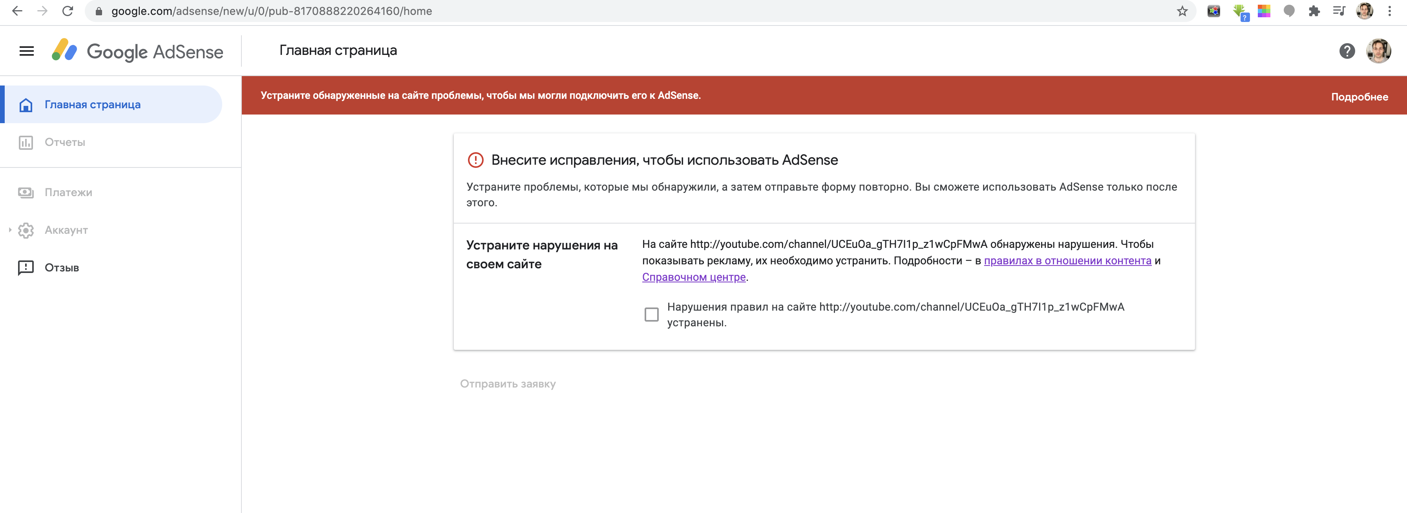Click the Главная страница page title
The height and width of the screenshot is (513, 1407).
(338, 51)
